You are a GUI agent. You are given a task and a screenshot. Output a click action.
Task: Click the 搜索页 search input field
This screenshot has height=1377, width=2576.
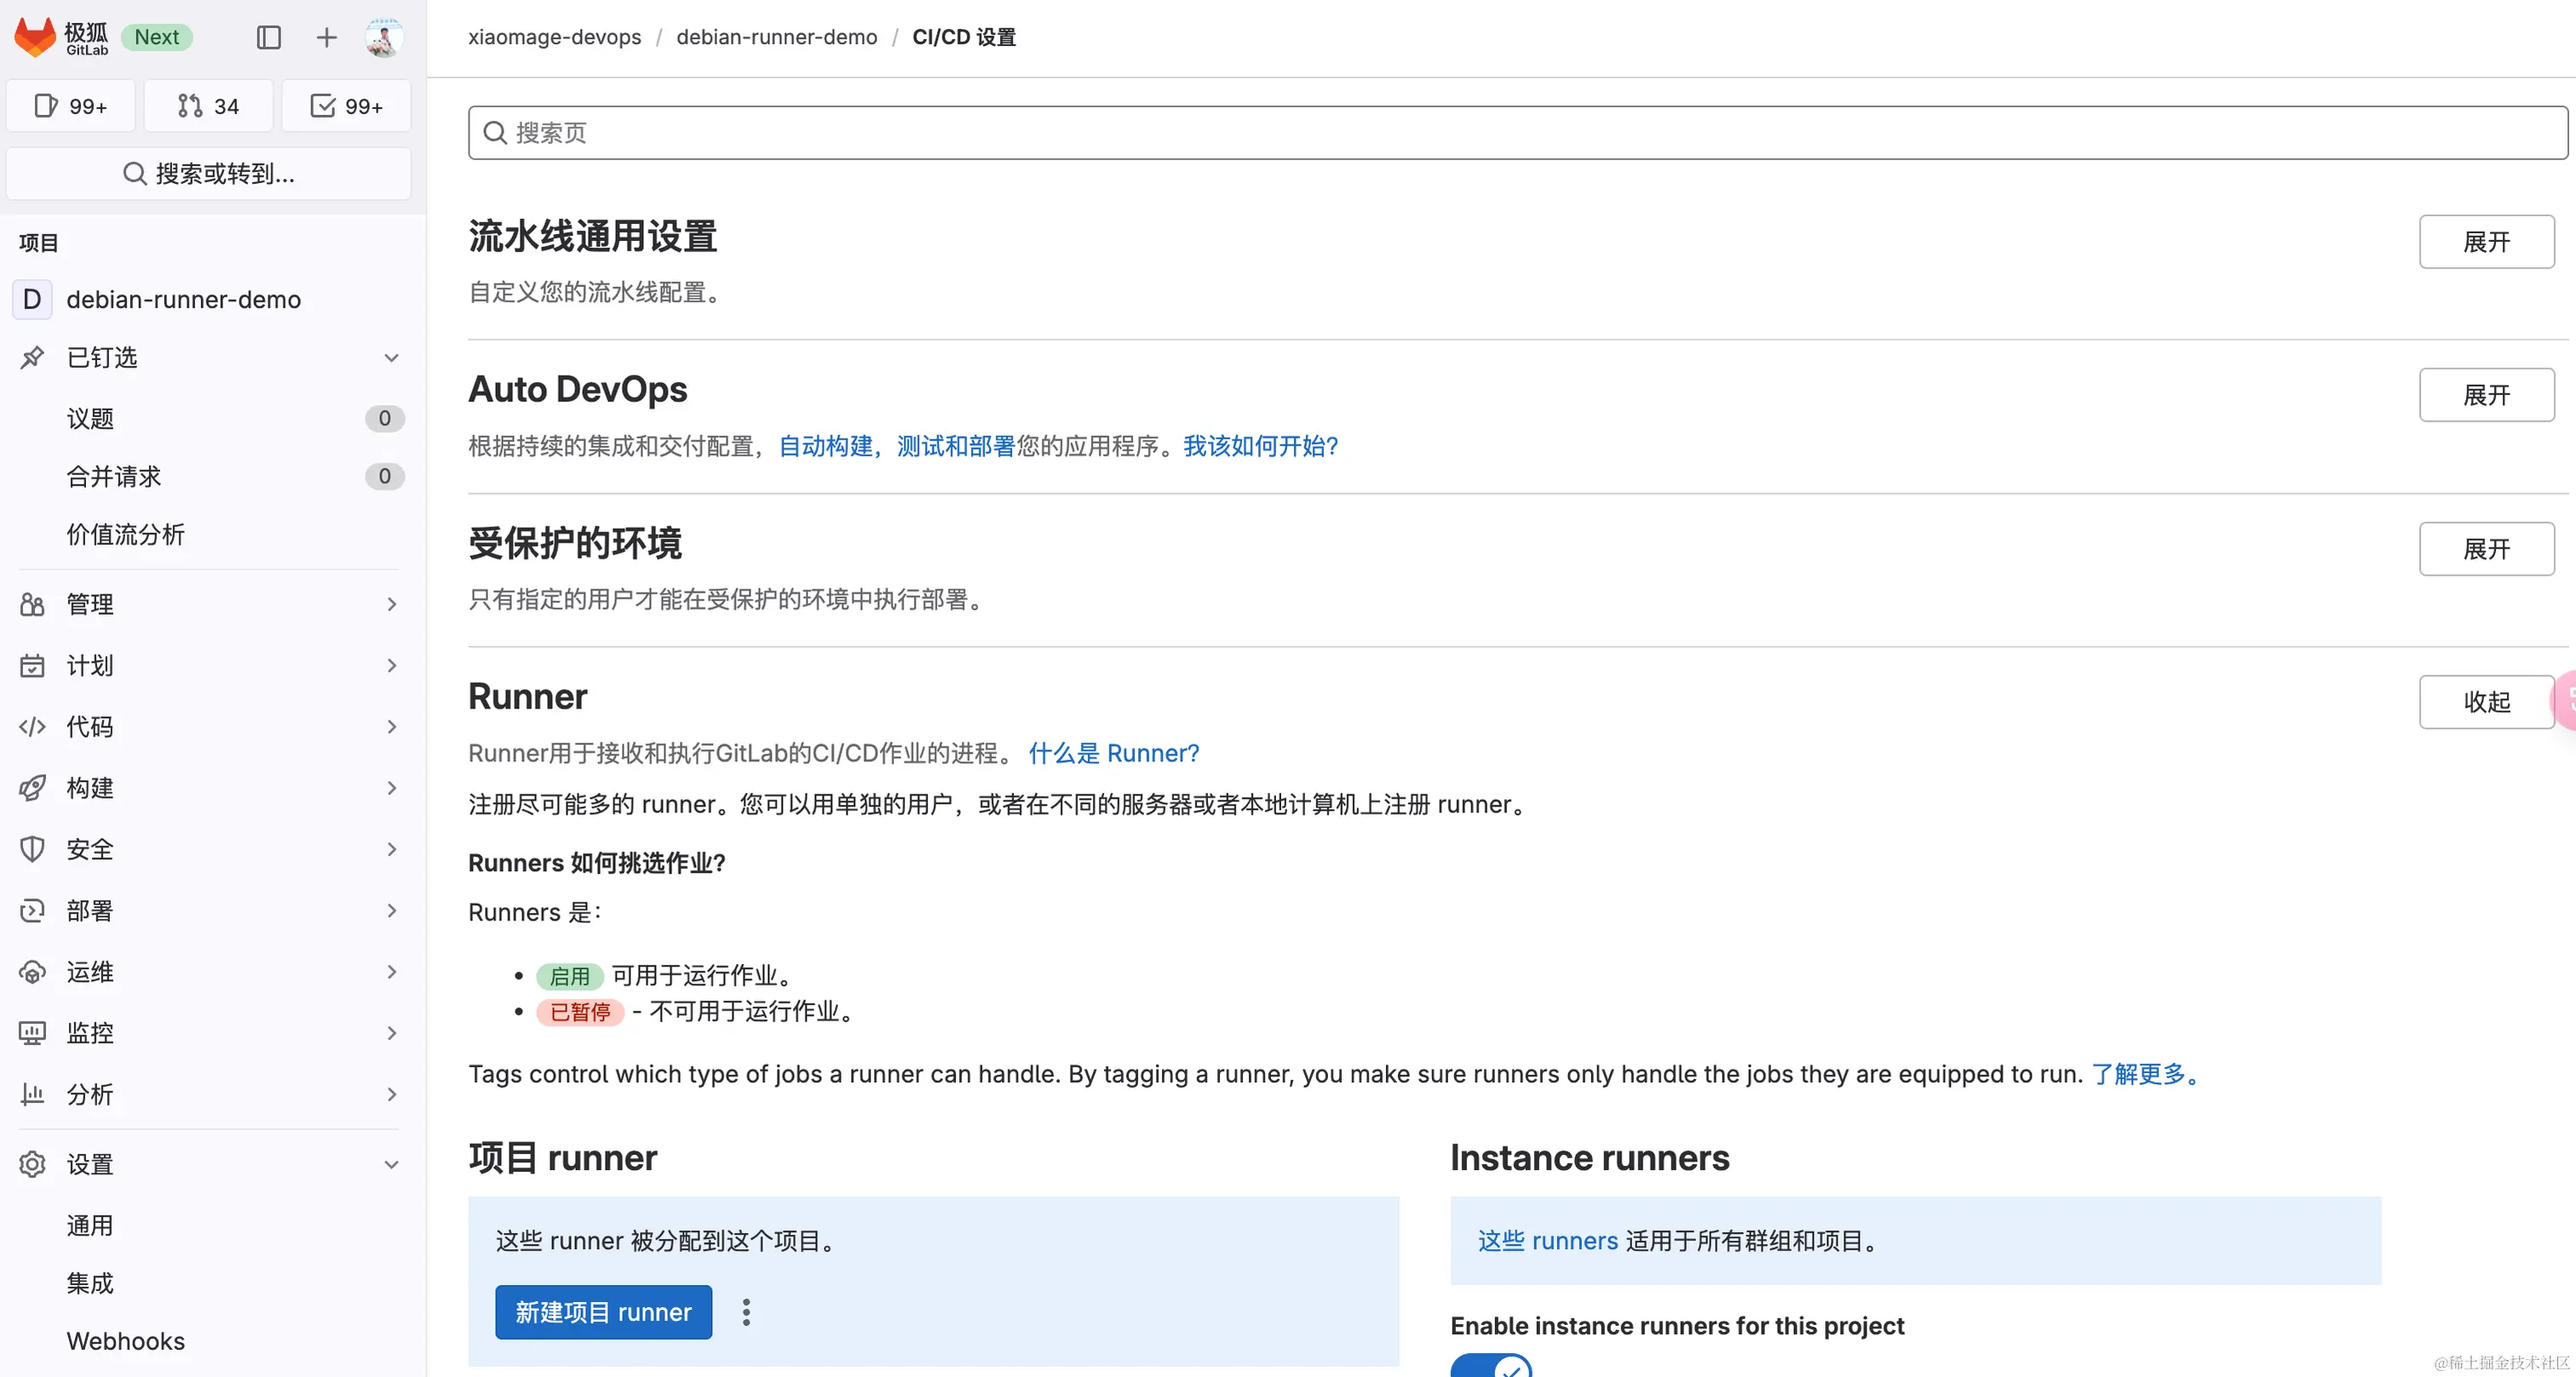tap(1516, 133)
